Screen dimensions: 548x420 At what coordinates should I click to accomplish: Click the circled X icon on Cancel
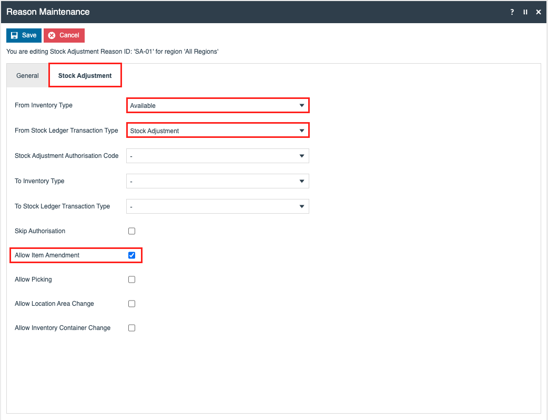52,35
